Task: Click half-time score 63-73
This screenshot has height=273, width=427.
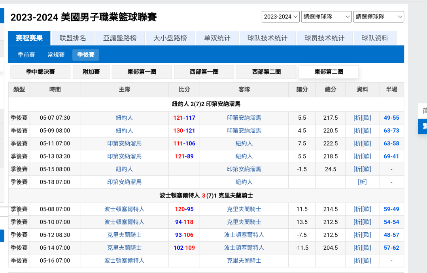Action: tap(391, 131)
